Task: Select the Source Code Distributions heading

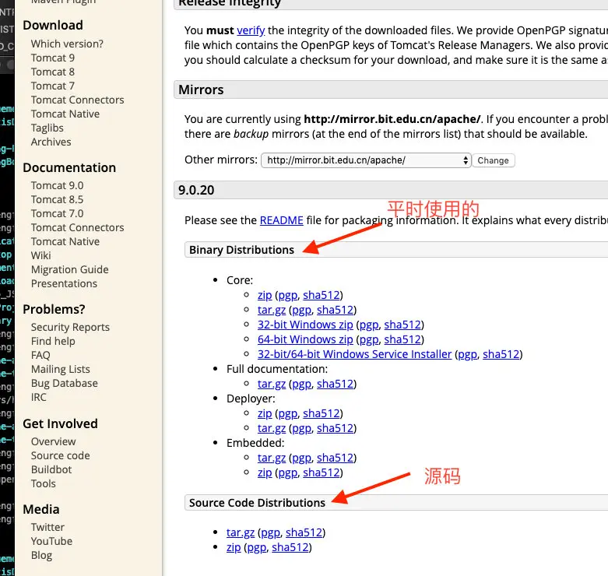Action: click(257, 502)
